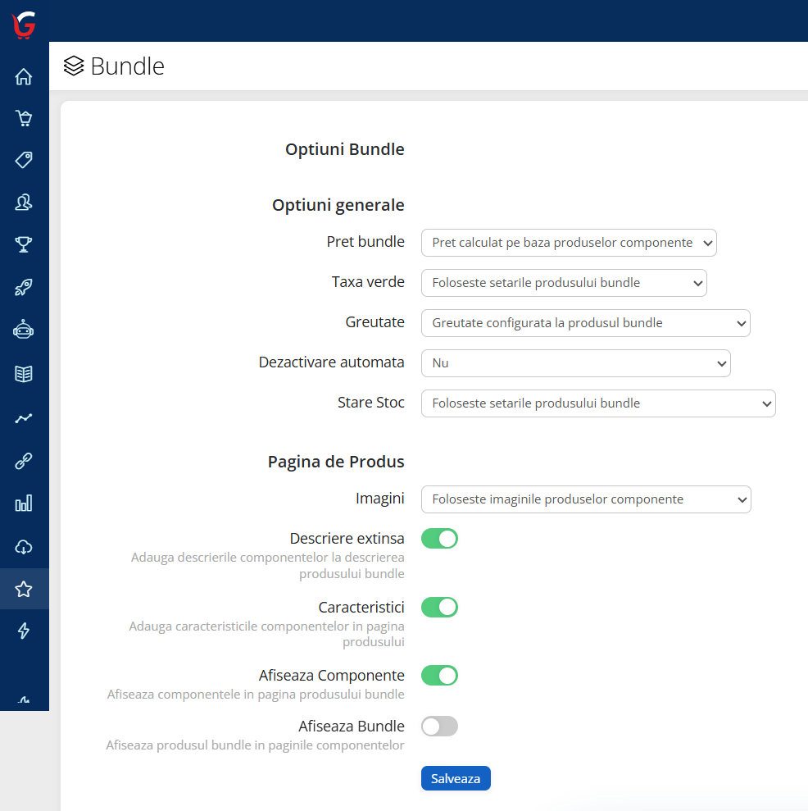Open the cloud download sidebar icon

tap(24, 547)
